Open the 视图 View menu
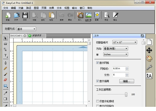Image resolution: width=156 pixels, height=111 pixels. (x=67, y=8)
